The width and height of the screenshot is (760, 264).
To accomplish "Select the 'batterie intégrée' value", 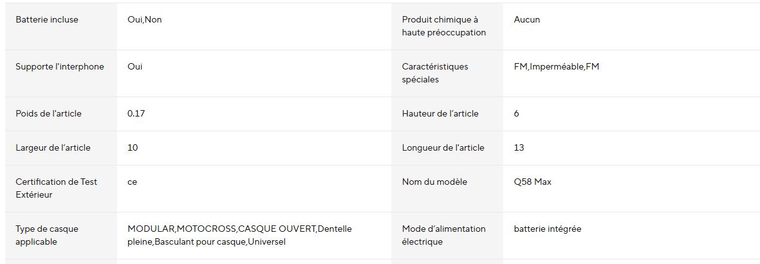I will [x=548, y=229].
